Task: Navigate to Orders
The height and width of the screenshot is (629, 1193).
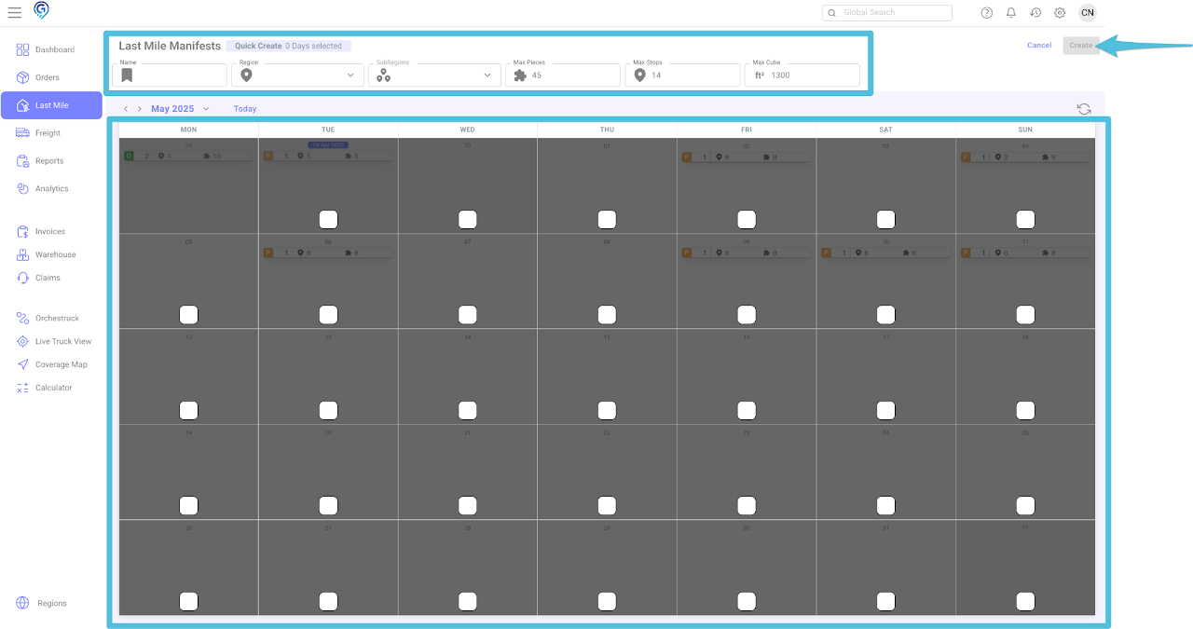Action: 48,77
